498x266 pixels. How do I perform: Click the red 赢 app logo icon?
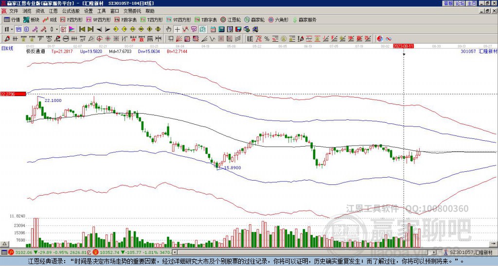coord(4,11)
